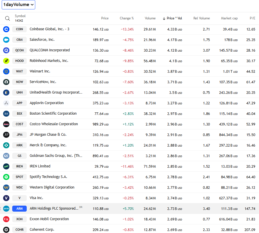The image size is (259, 233).
Task: Open ARM Holdings PLC Sponsored name
Action: (54, 208)
